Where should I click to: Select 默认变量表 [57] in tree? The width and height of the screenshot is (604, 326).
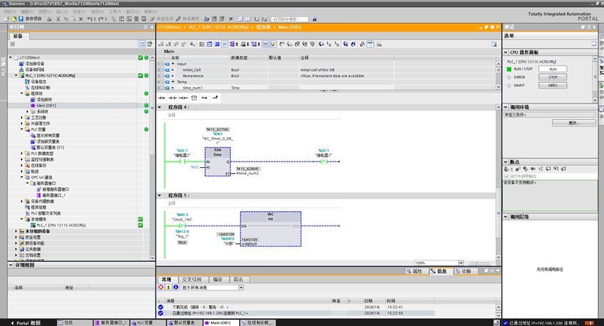[x=50, y=148]
